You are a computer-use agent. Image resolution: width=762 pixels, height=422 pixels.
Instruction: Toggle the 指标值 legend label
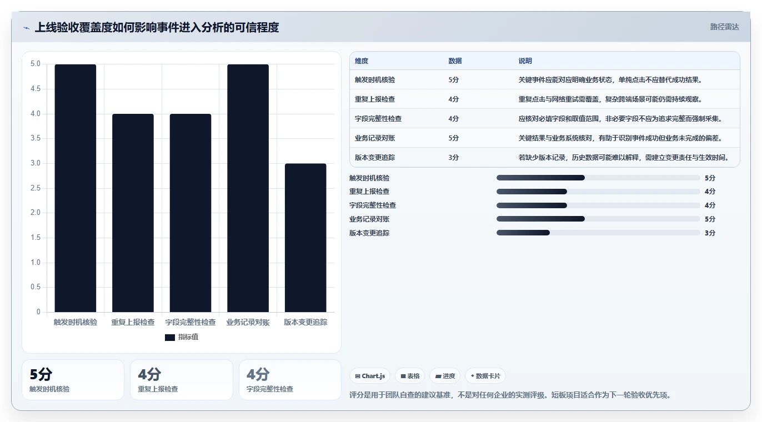pos(188,337)
